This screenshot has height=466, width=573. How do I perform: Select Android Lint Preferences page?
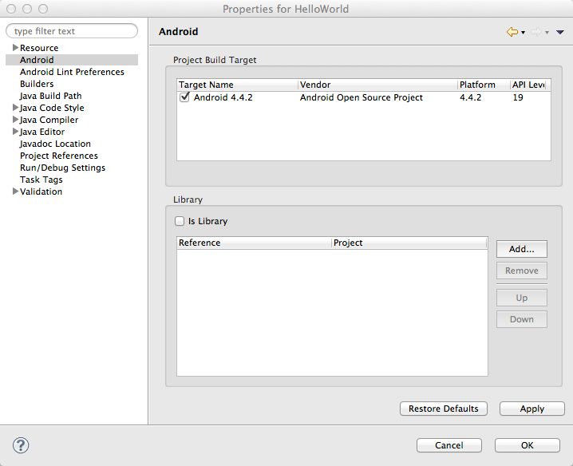tap(72, 72)
